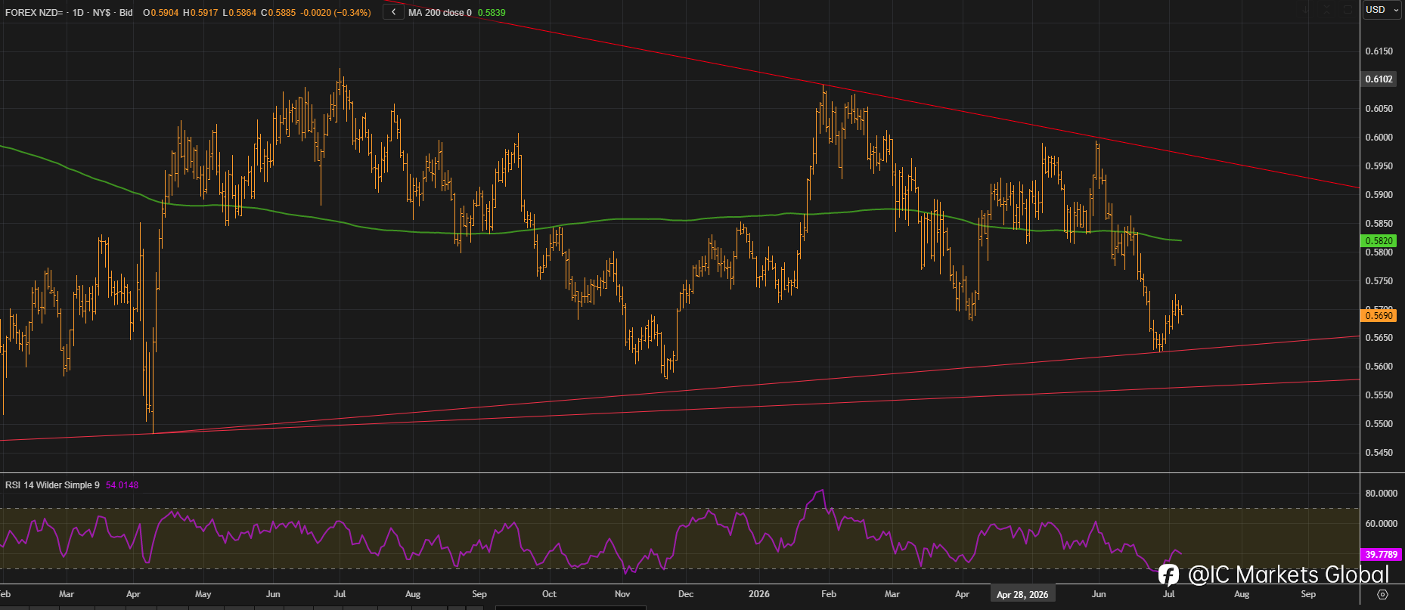Click the orange 0.5690 last price tag

(x=1379, y=316)
